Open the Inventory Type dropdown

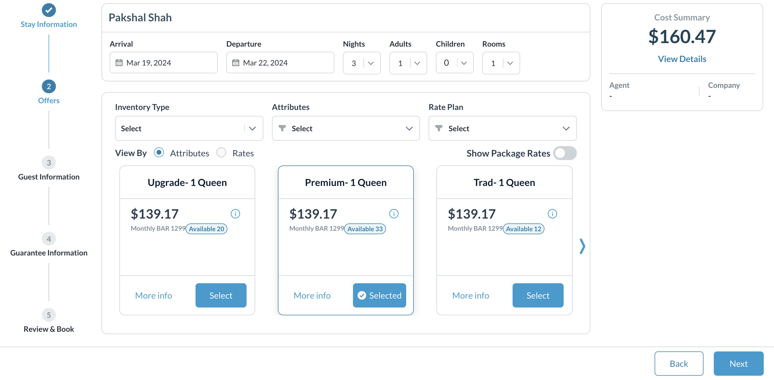pos(189,128)
